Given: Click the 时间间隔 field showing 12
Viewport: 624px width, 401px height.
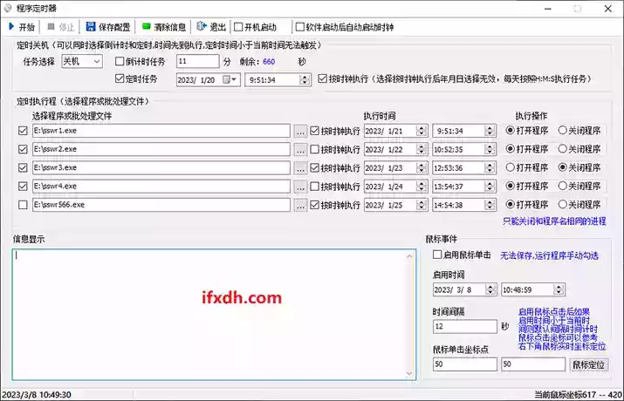Looking at the screenshot, I should (464, 327).
